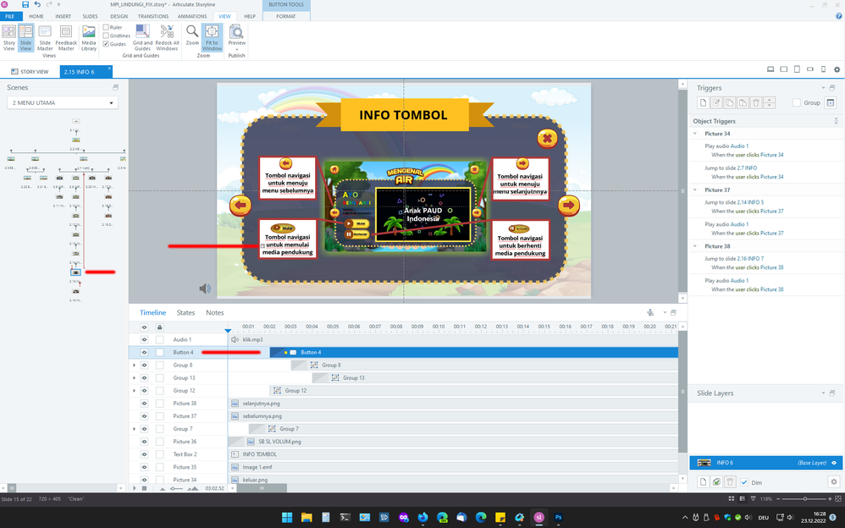Check the Group triggers checkbox
845x528 pixels.
(x=796, y=103)
